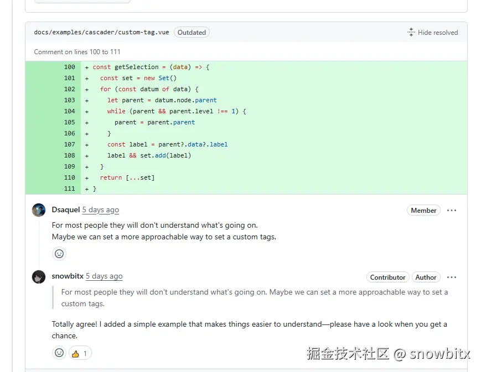481x372 pixels.
Task: Add emoji reaction to Dsaquel's comment
Action: [x=59, y=254]
